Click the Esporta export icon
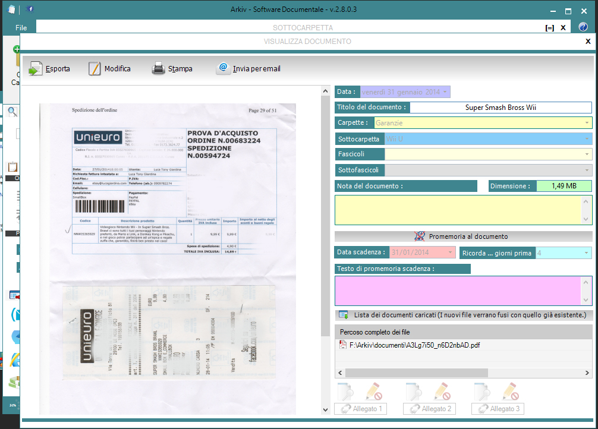Viewport: 598px width, 429px height. pos(36,68)
